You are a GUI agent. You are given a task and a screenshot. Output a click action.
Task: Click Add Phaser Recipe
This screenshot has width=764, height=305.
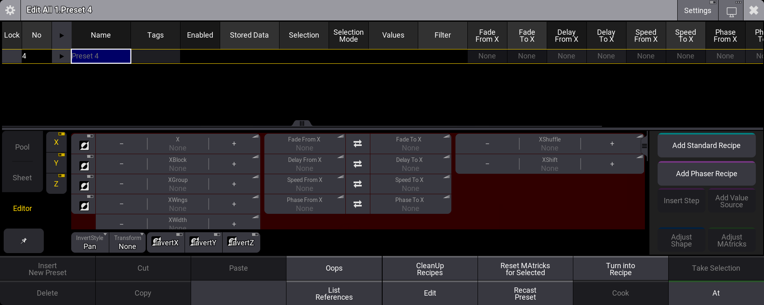click(x=706, y=174)
